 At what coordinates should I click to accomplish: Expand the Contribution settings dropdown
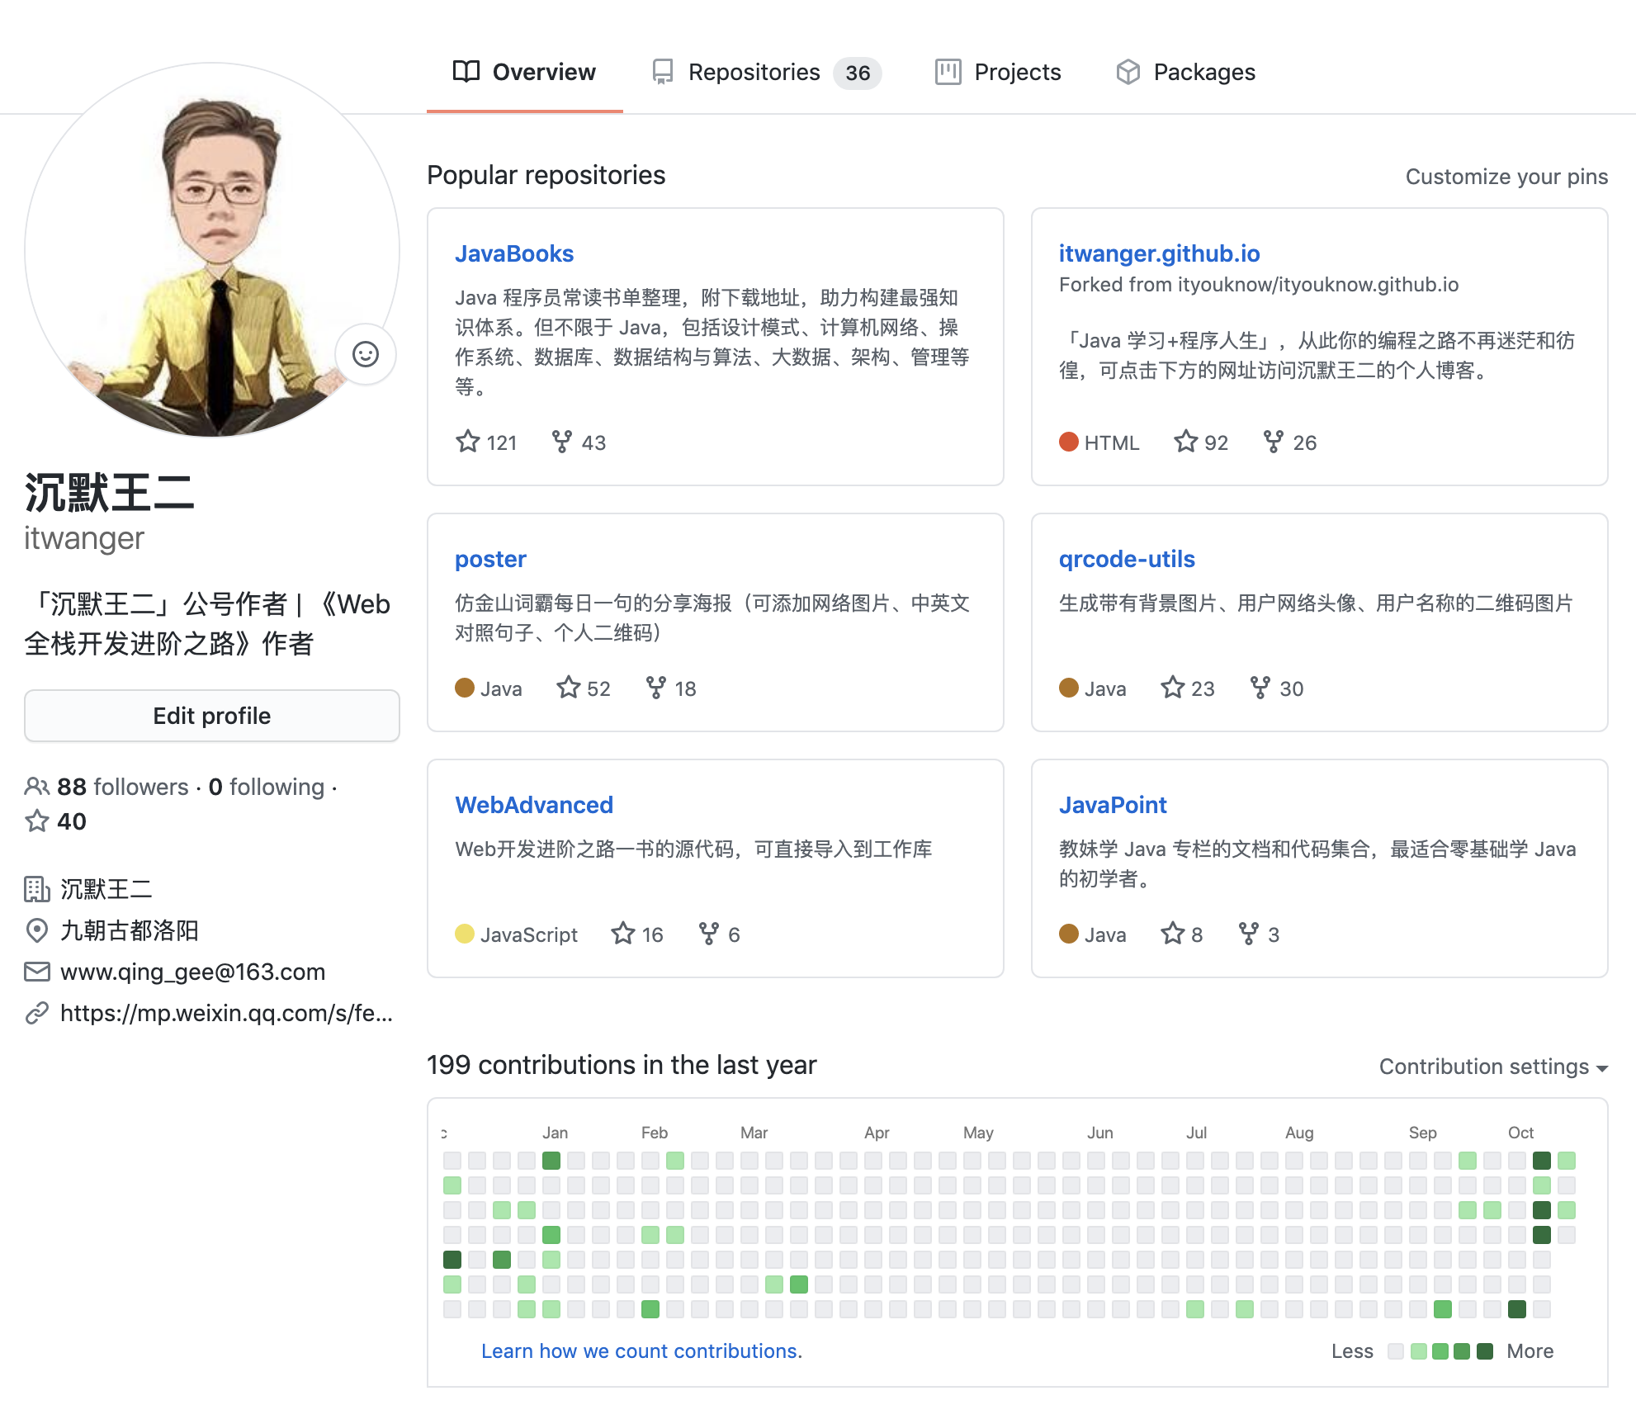[1493, 1067]
